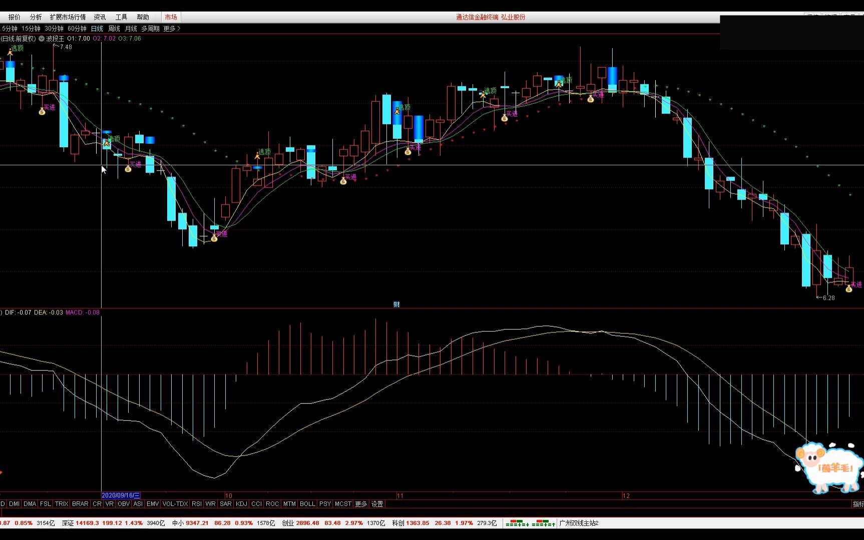Switch chart to 15分钟 period
This screenshot has height=540, width=864.
[x=31, y=29]
